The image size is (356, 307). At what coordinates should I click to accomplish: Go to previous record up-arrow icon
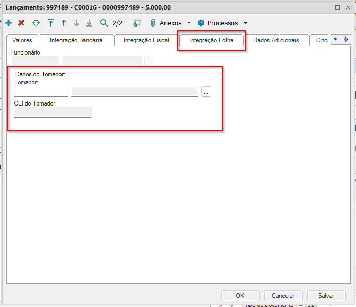point(64,23)
